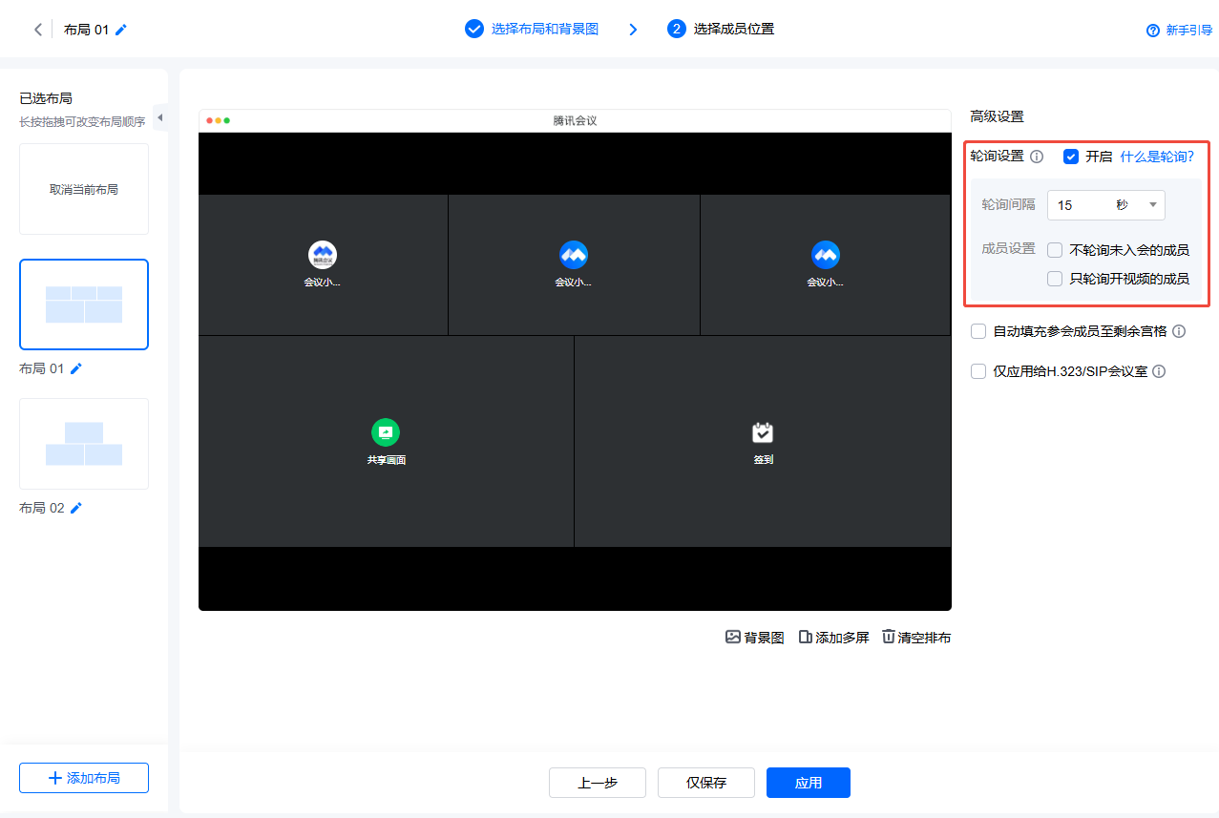Click the 清空排布 label
The image size is (1219, 818).
(x=924, y=638)
